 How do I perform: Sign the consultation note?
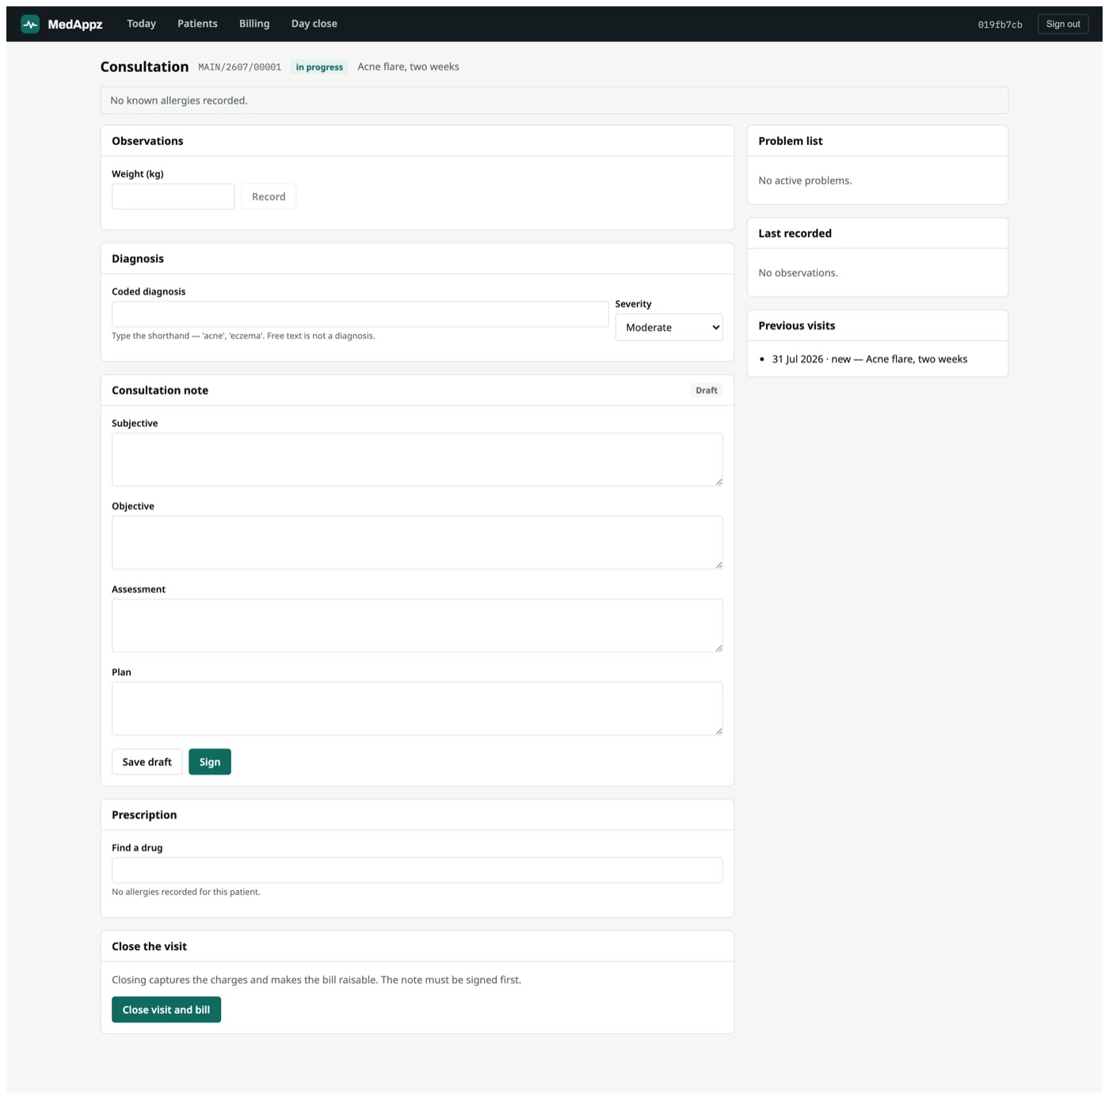click(x=210, y=762)
